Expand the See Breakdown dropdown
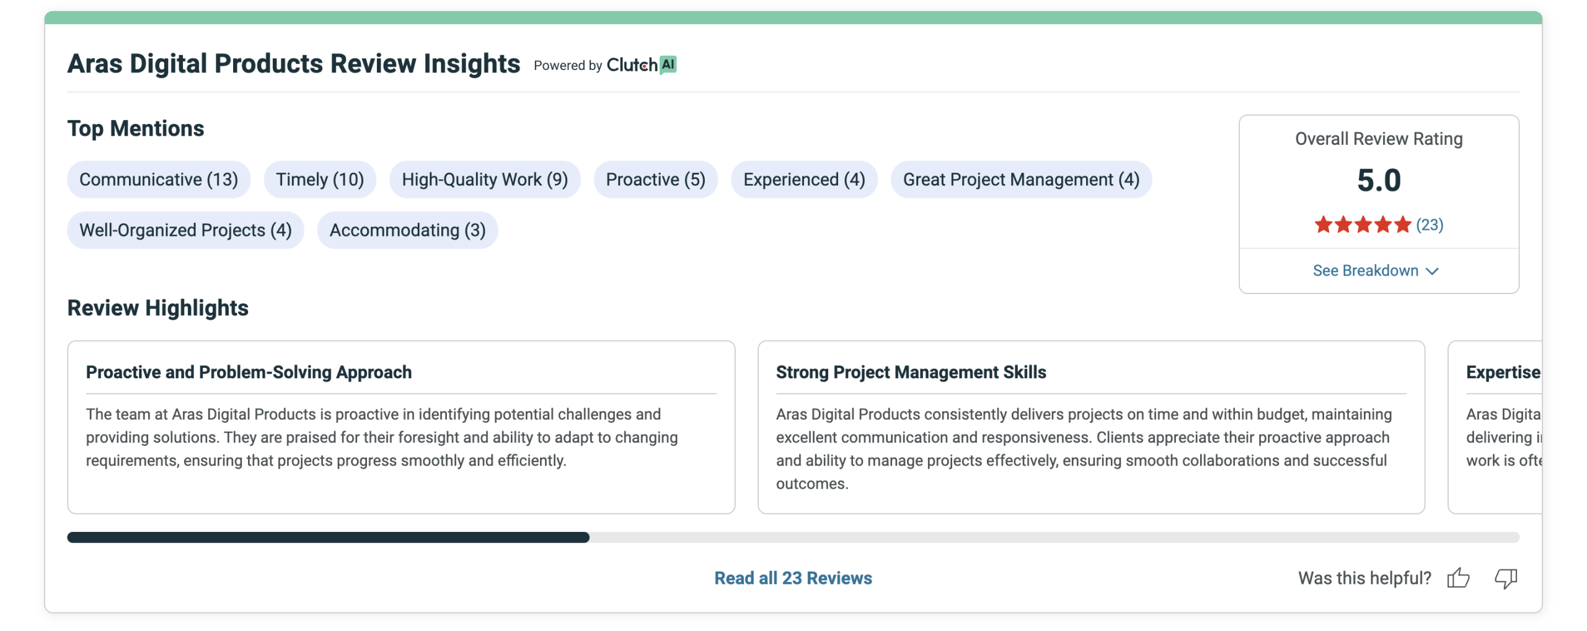1587x631 pixels. [1365, 271]
